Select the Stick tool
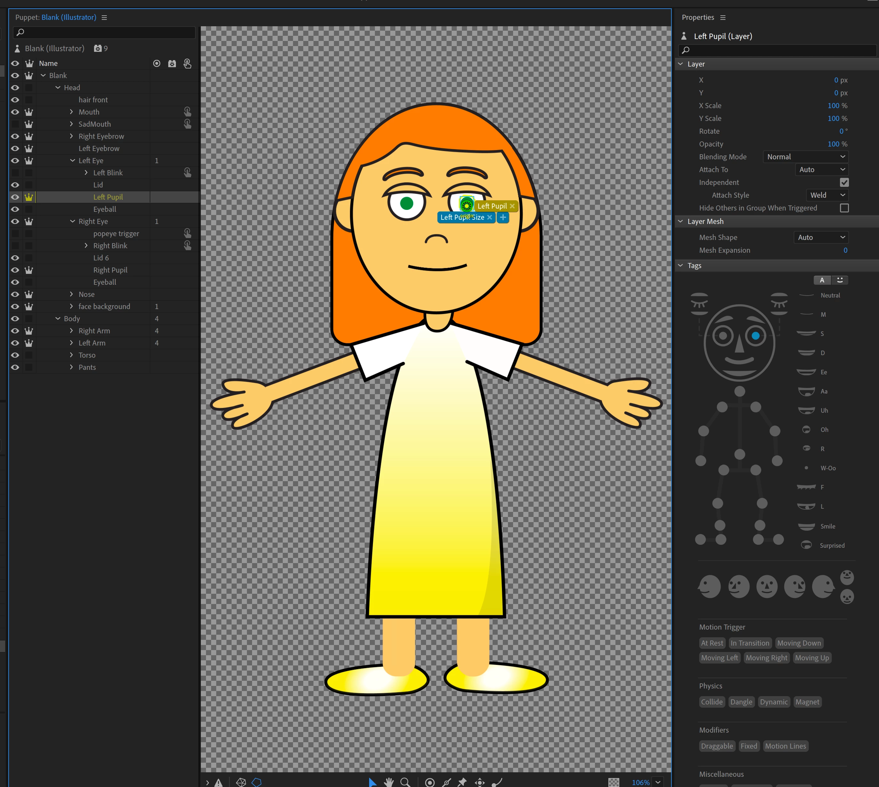Viewport: 879px width, 787px height. pyautogui.click(x=447, y=782)
